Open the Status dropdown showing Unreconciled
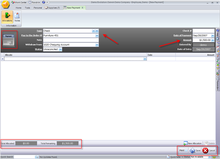 (x=60, y=49)
